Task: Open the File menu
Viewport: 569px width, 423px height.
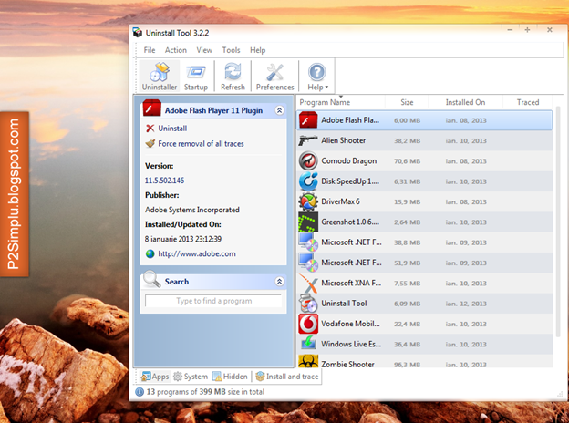Action: tap(150, 50)
